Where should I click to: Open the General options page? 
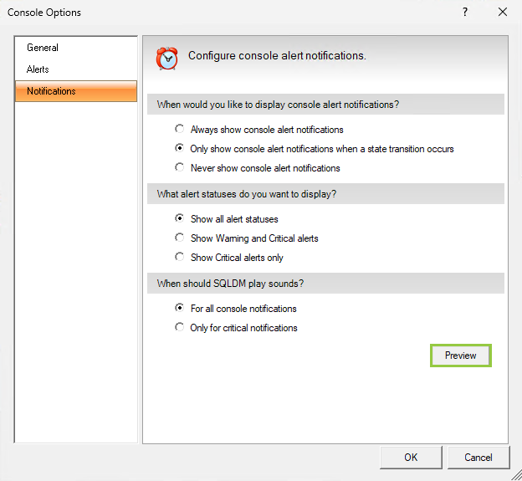point(43,48)
